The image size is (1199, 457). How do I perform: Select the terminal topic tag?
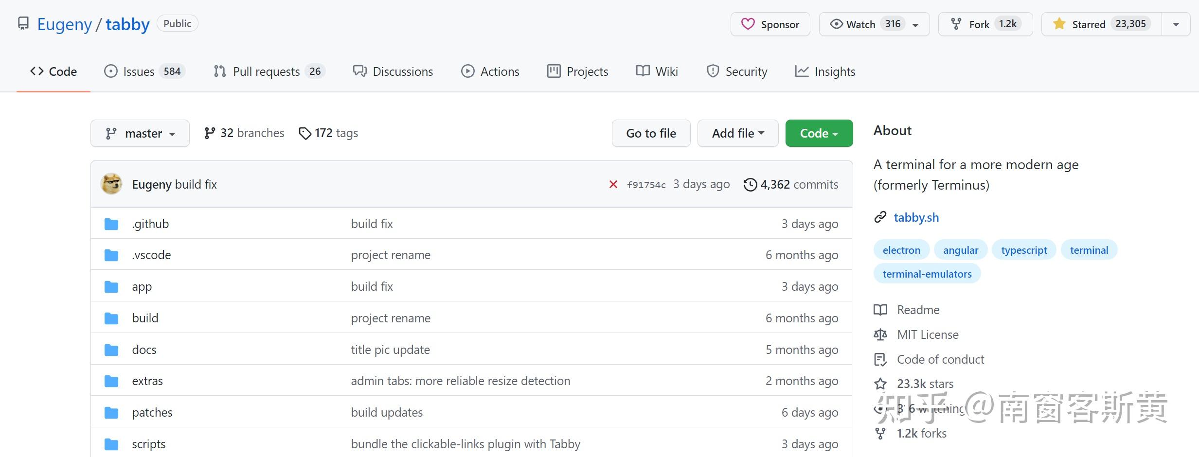(x=1089, y=250)
